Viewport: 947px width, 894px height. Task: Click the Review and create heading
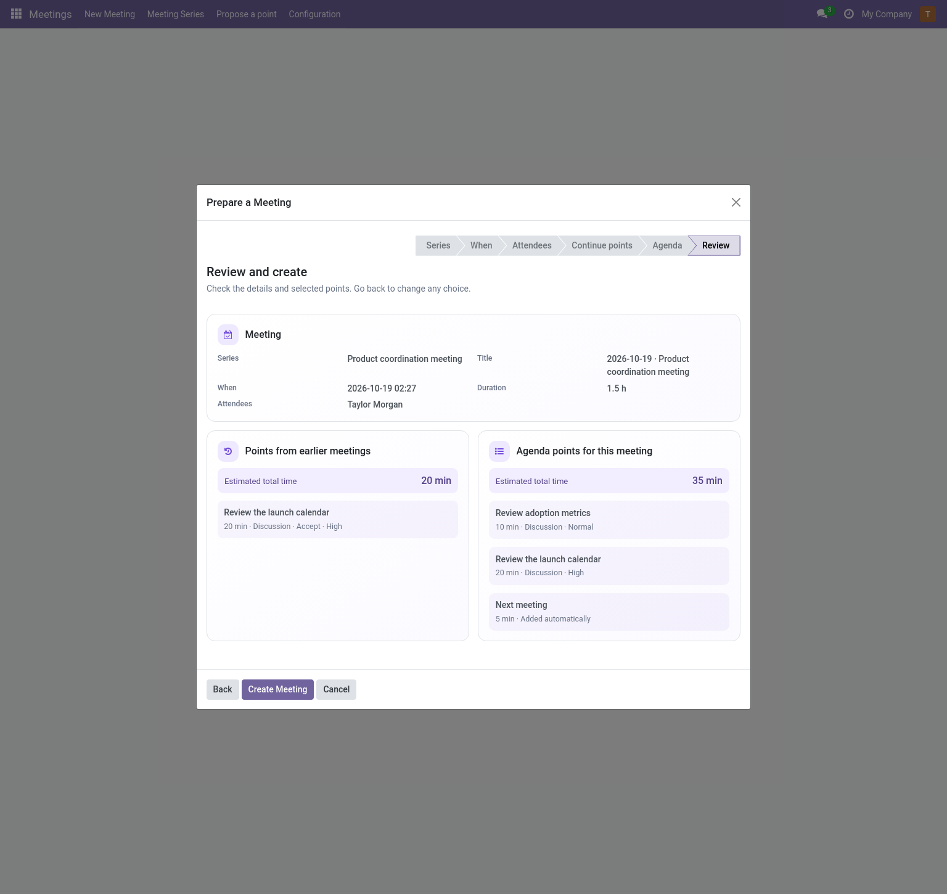[x=256, y=272]
